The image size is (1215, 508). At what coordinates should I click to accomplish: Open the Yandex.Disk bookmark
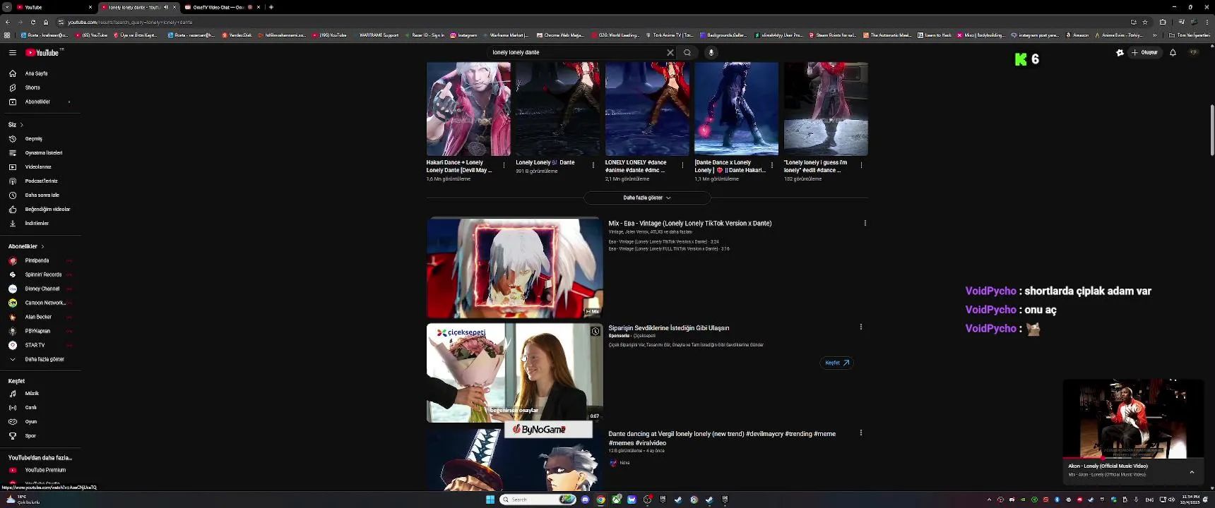[237, 35]
